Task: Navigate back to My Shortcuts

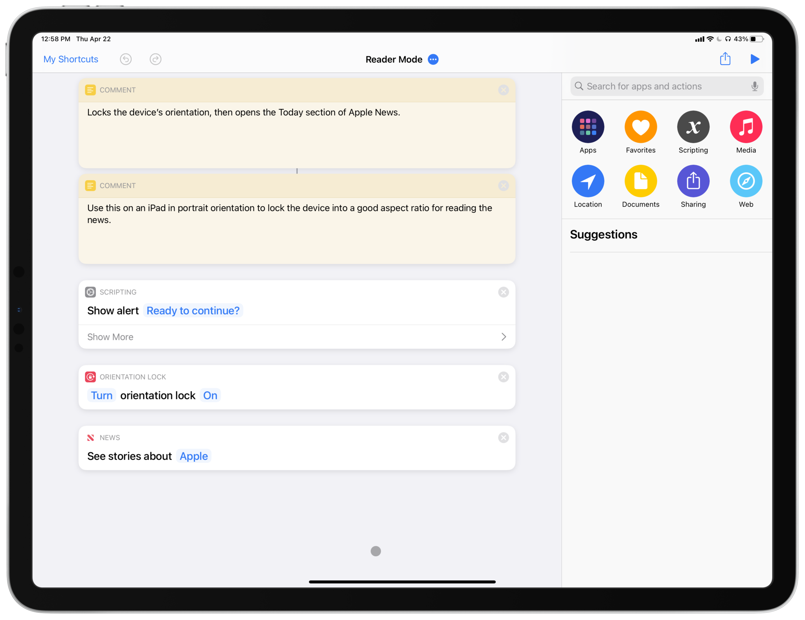Action: pyautogui.click(x=70, y=59)
